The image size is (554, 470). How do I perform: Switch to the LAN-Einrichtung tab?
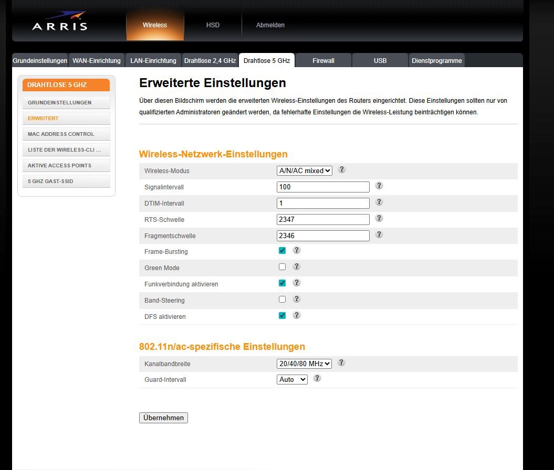coord(153,61)
